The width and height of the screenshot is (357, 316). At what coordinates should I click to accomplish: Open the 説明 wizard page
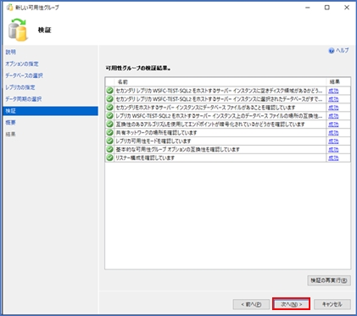[11, 52]
